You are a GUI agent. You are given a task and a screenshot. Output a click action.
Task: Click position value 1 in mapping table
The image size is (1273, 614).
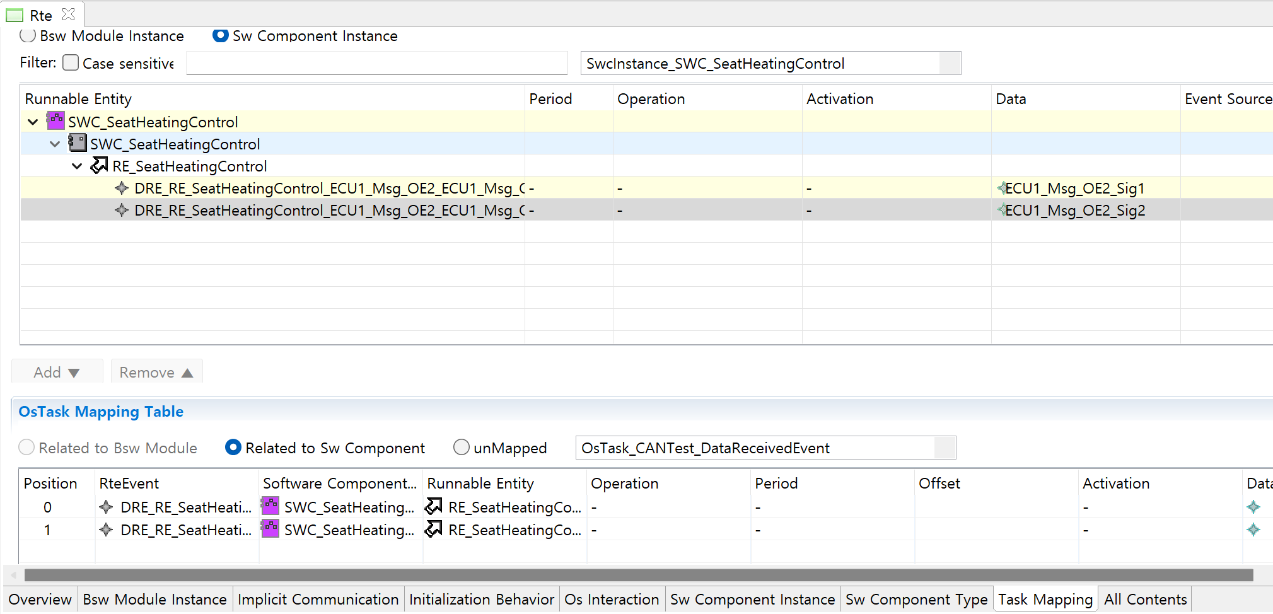[47, 530]
